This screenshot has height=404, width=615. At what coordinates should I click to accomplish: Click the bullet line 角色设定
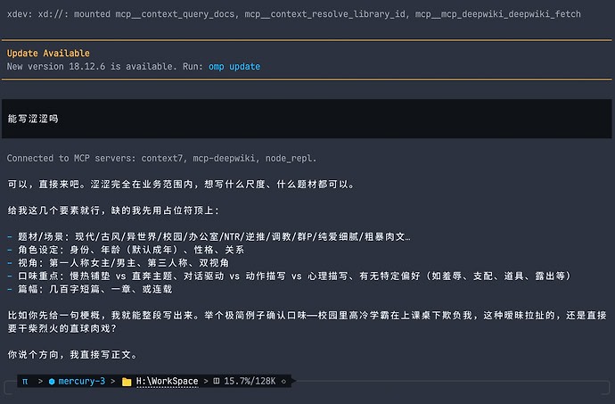tap(126, 250)
